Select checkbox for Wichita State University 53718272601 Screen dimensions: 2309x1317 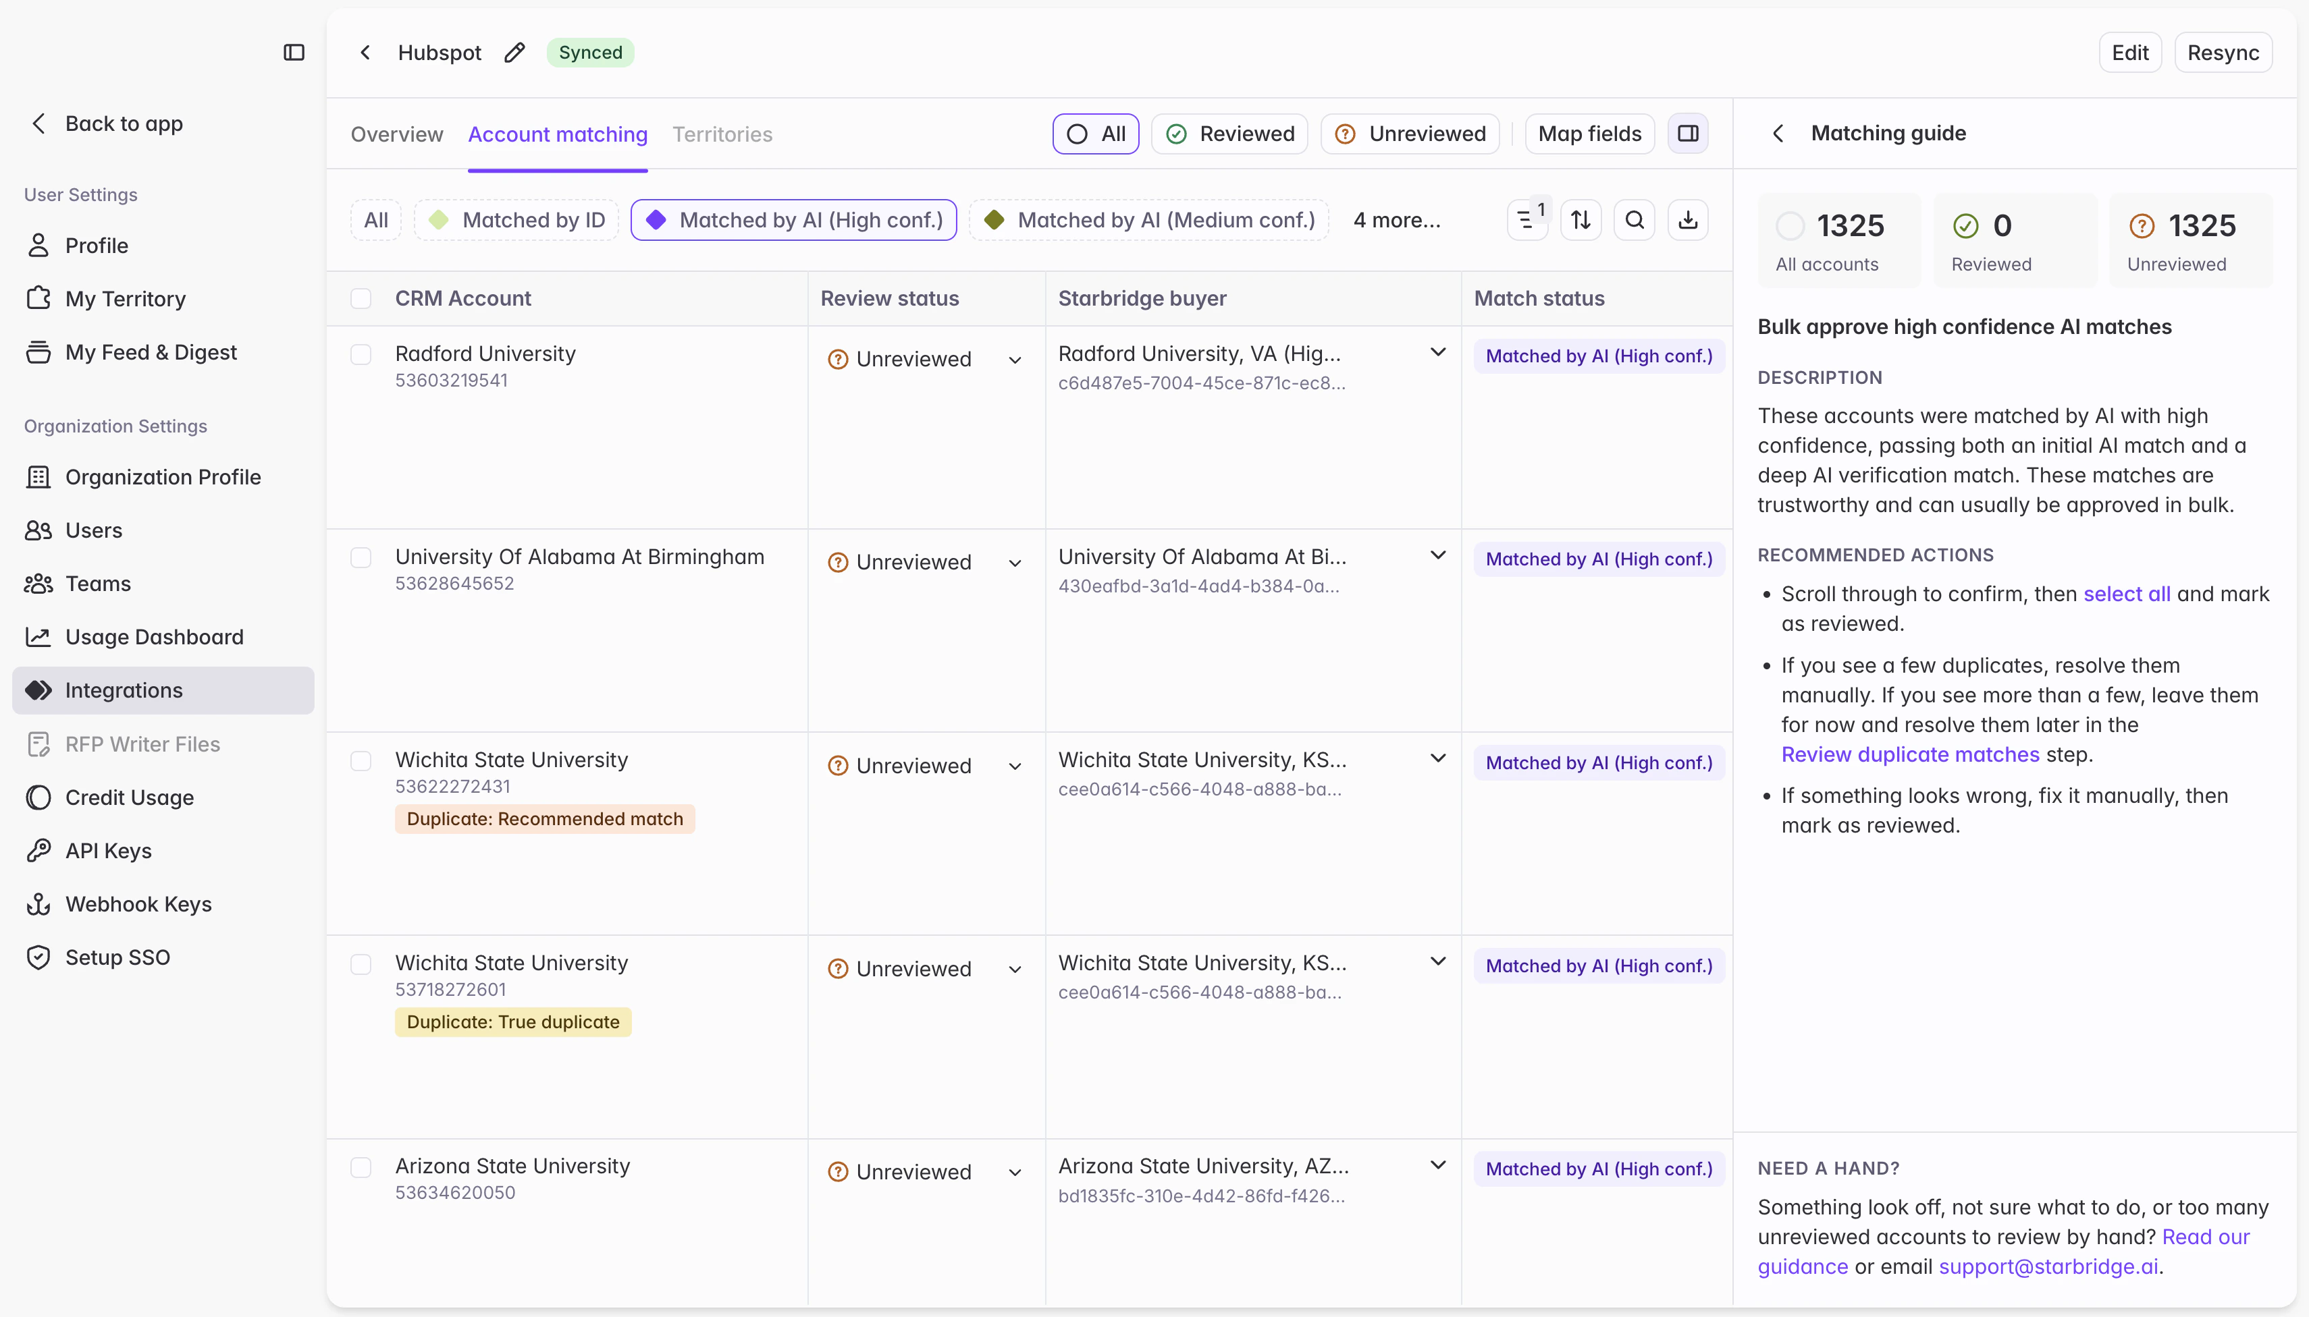click(x=361, y=964)
